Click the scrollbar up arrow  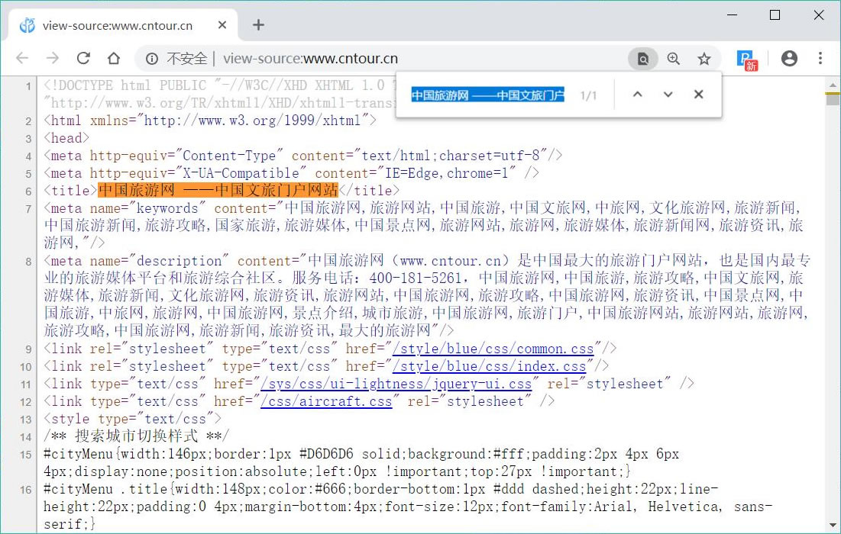(833, 85)
